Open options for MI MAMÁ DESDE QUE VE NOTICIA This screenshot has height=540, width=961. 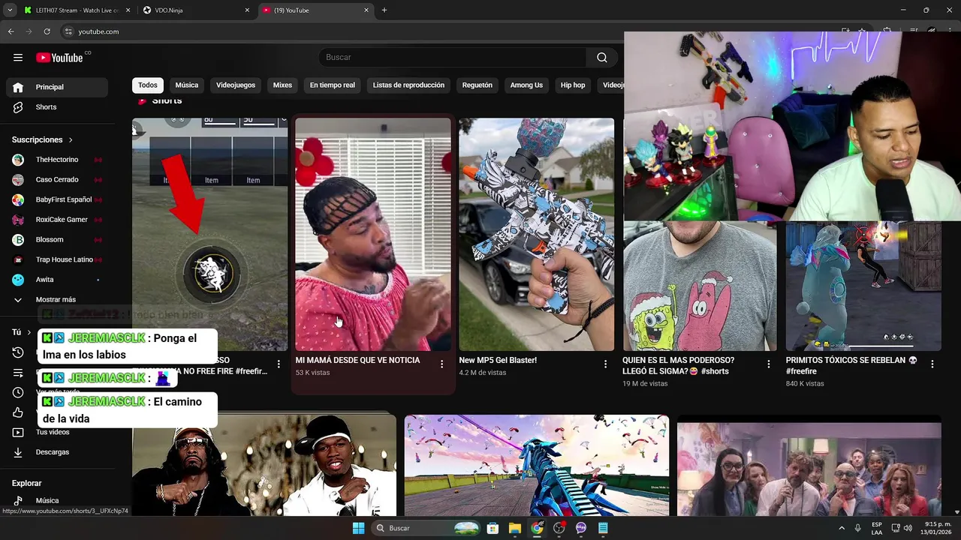pos(441,364)
